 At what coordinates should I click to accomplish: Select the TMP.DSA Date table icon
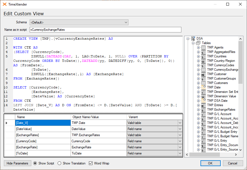point(204,101)
